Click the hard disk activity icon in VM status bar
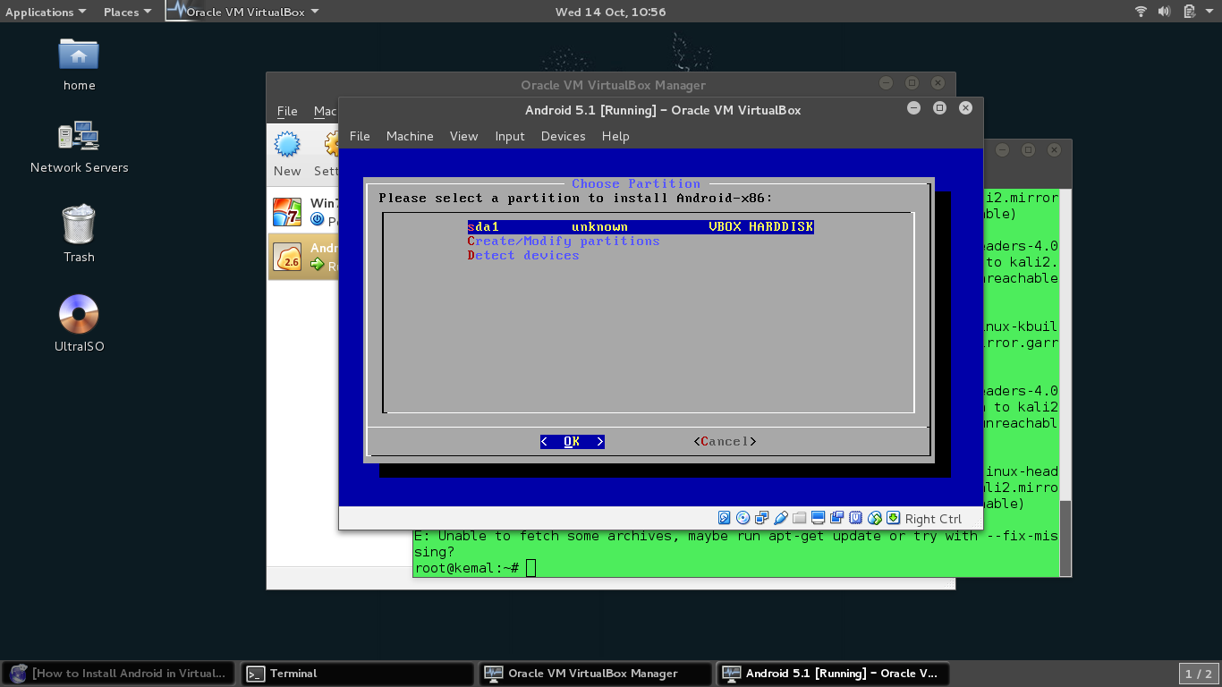Image resolution: width=1222 pixels, height=687 pixels. click(x=725, y=518)
